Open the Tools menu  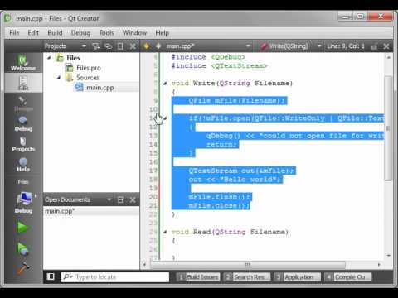point(107,33)
